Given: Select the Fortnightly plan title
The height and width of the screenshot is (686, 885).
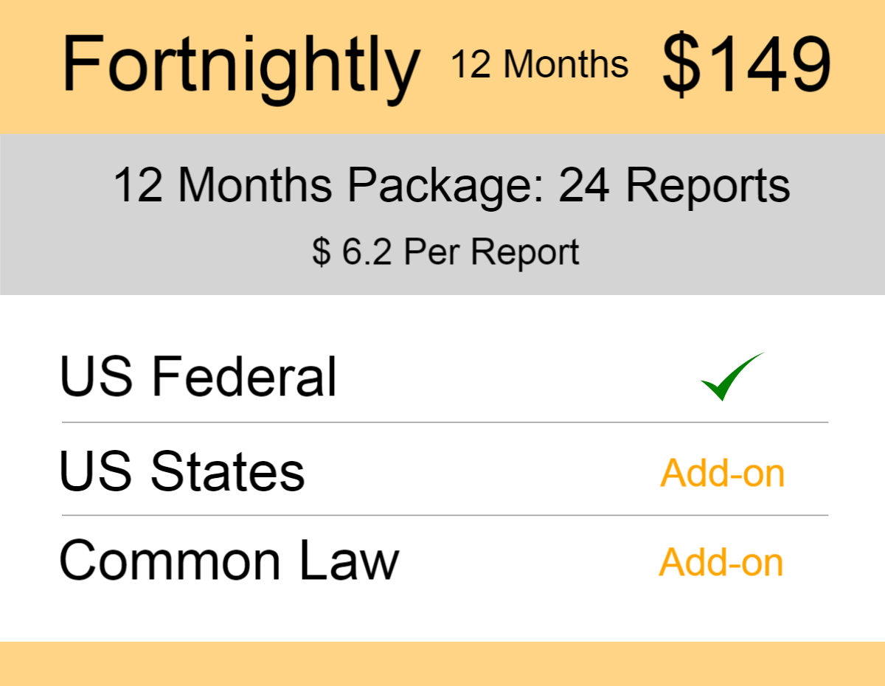Looking at the screenshot, I should click(x=240, y=65).
